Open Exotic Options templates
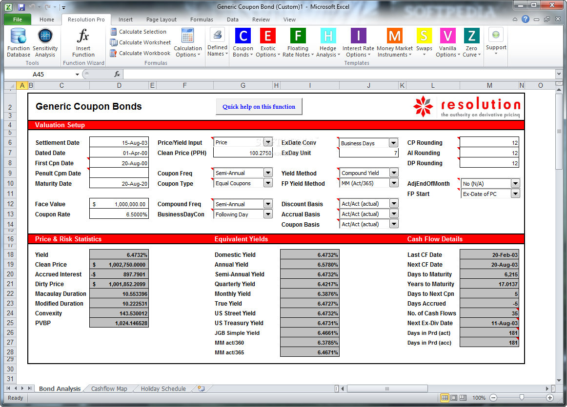Screen dimensions: 567x407 (x=268, y=42)
